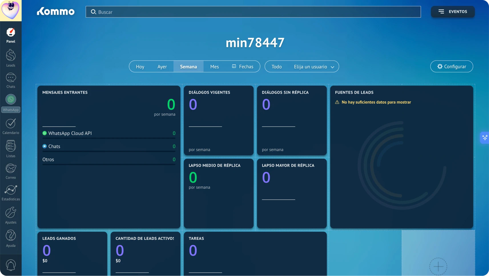
Task: Select the Mes period tab
Action: [214, 66]
